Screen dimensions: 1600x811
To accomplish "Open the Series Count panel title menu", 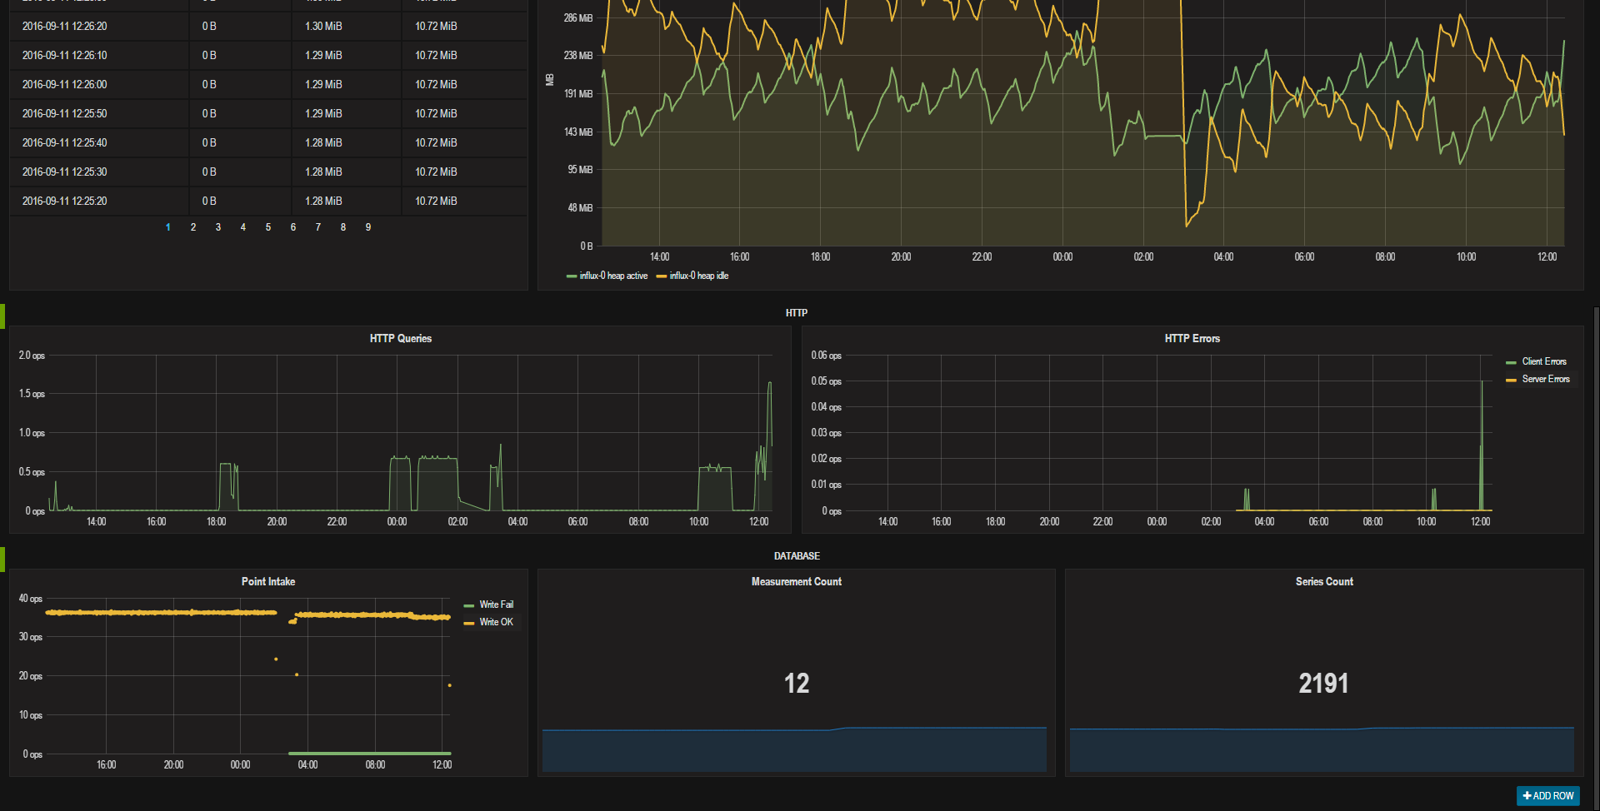I will pos(1324,581).
